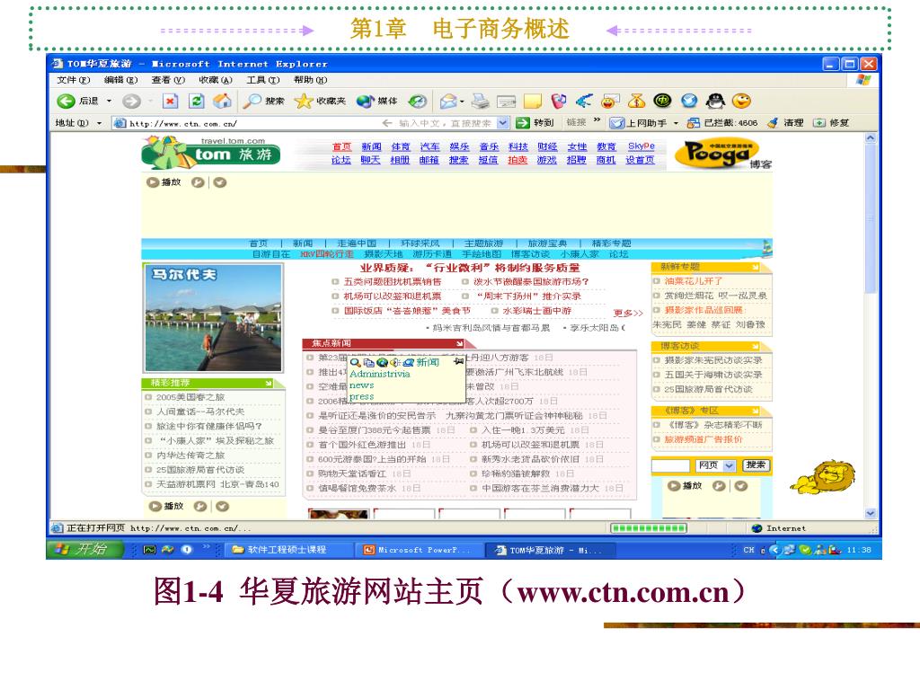Image resolution: width=920 pixels, height=690 pixels.
Task: Open Favorites (收藏夹) star button
Action: (x=320, y=102)
